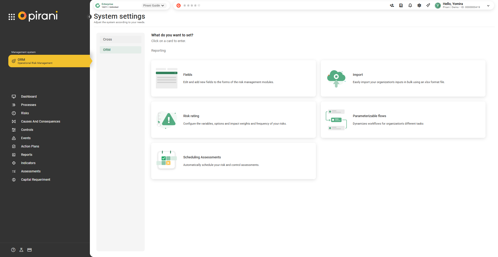Collapse the left sidebar with arrow toggle

[89, 17]
